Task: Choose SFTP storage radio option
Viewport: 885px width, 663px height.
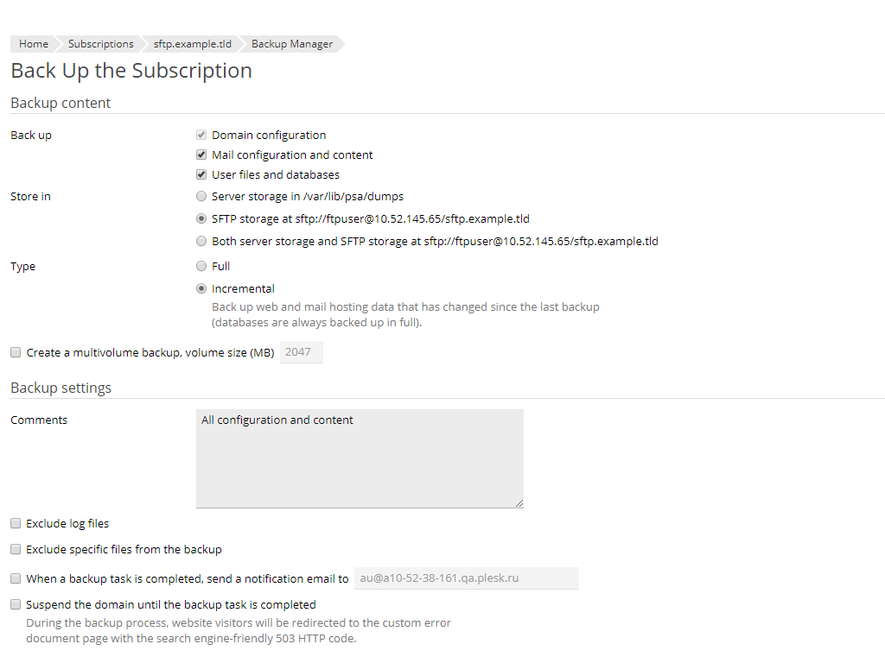Action: click(x=201, y=219)
